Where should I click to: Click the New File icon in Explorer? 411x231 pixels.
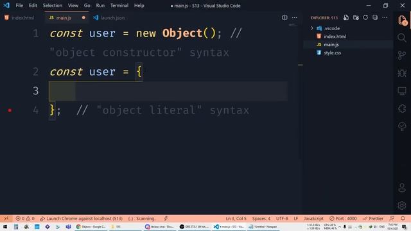[346, 17]
